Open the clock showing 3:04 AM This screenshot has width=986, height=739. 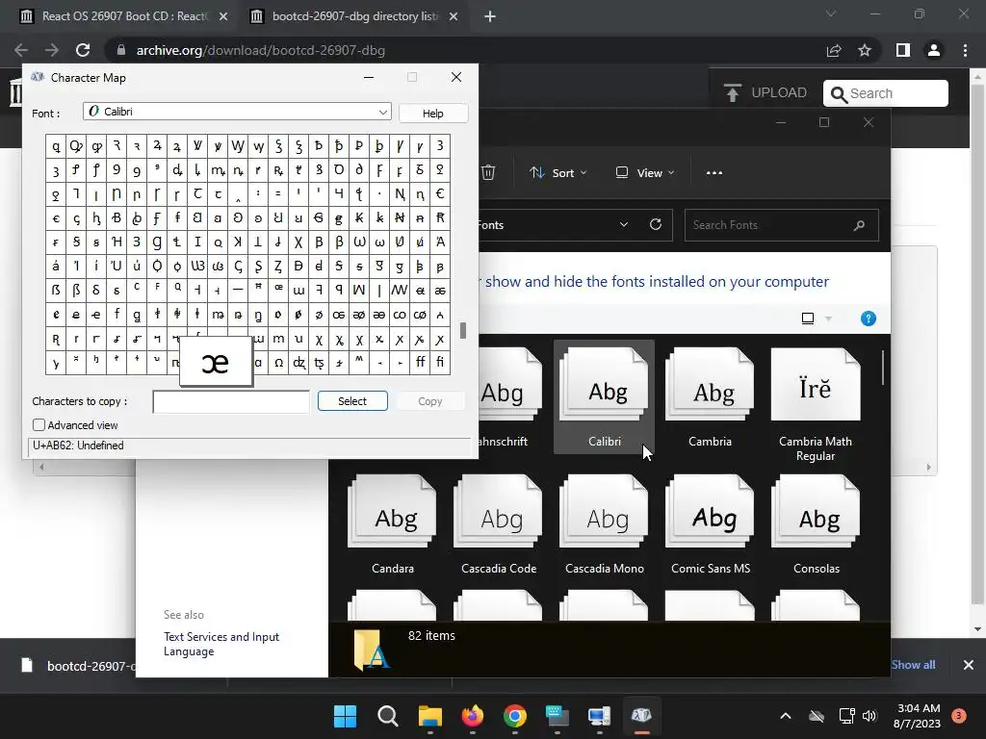pyautogui.click(x=917, y=716)
